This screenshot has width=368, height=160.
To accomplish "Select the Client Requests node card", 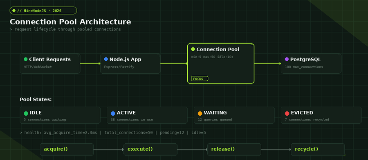I will pyautogui.click(x=50, y=64).
